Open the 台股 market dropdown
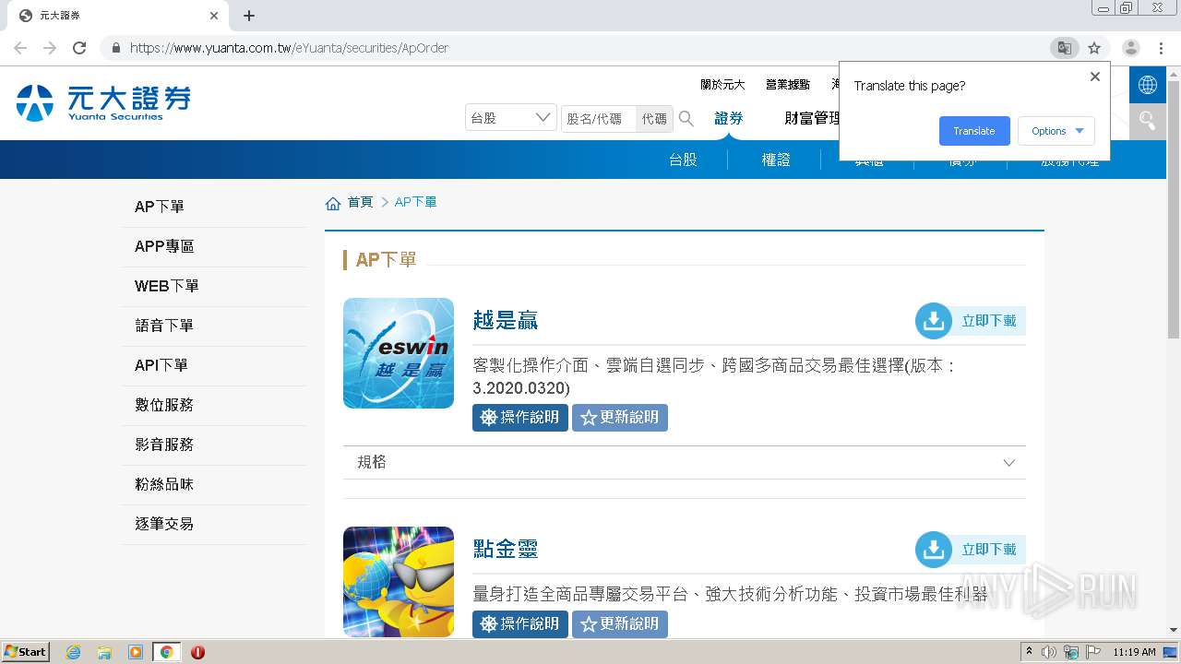1181x664 pixels. 511,118
